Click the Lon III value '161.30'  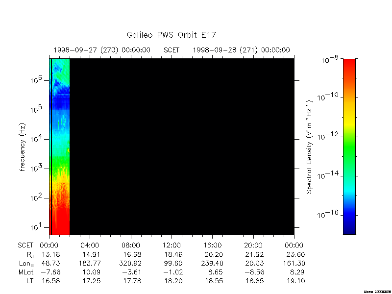(294, 264)
